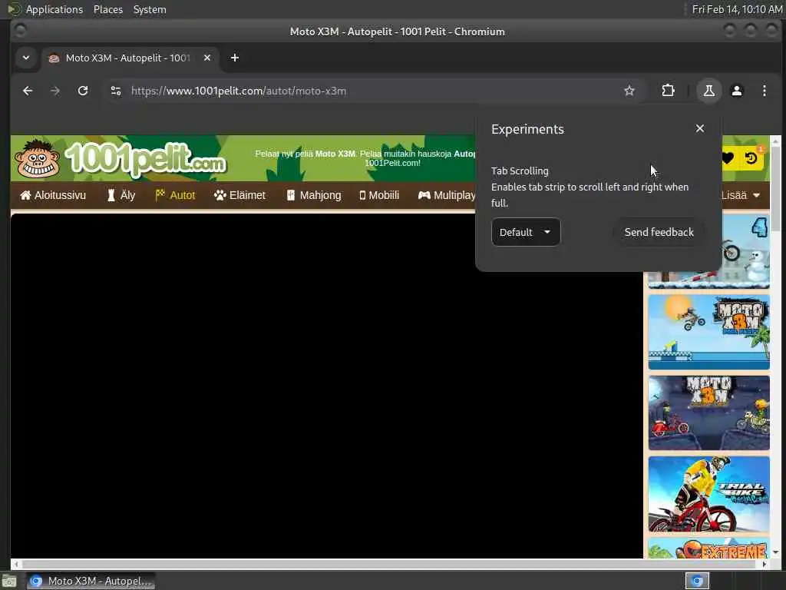Open the Extensions puzzle icon
This screenshot has width=786, height=590.
(669, 91)
